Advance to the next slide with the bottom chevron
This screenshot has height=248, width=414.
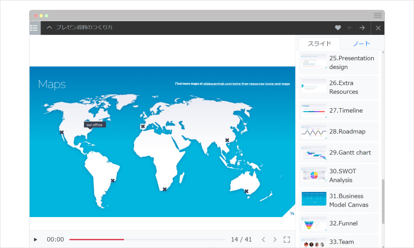(275, 240)
